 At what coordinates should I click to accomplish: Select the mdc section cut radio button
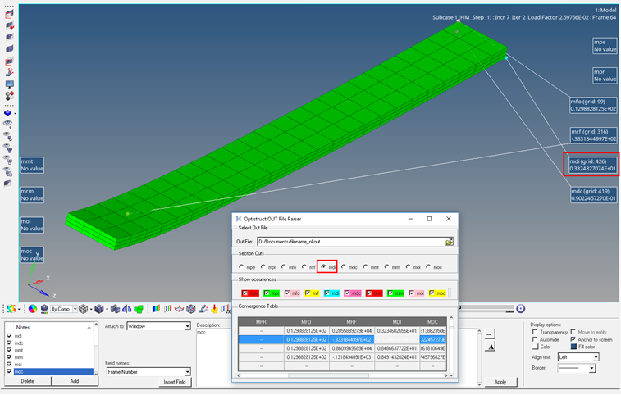[x=345, y=267]
